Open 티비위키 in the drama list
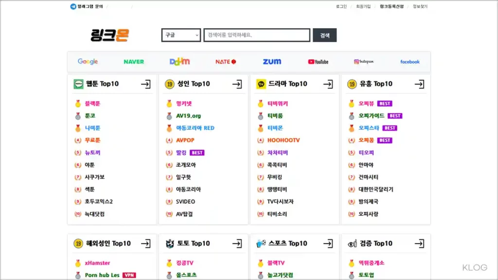The width and height of the screenshot is (498, 280). pos(278,104)
